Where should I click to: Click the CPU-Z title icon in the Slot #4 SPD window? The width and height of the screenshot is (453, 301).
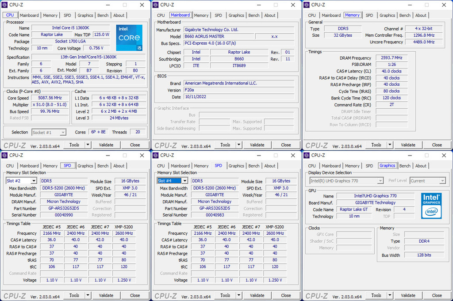(155, 155)
